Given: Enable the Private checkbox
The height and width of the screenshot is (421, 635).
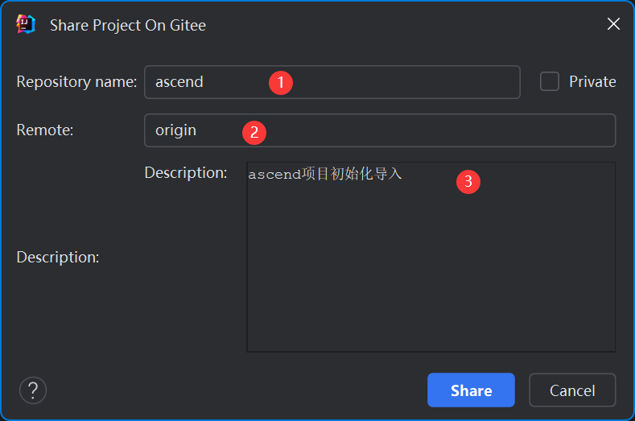Looking at the screenshot, I should coord(550,81).
